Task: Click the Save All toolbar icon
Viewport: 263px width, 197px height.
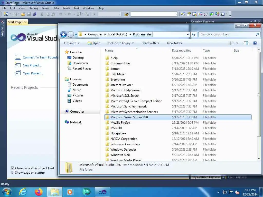Action: coord(35,14)
